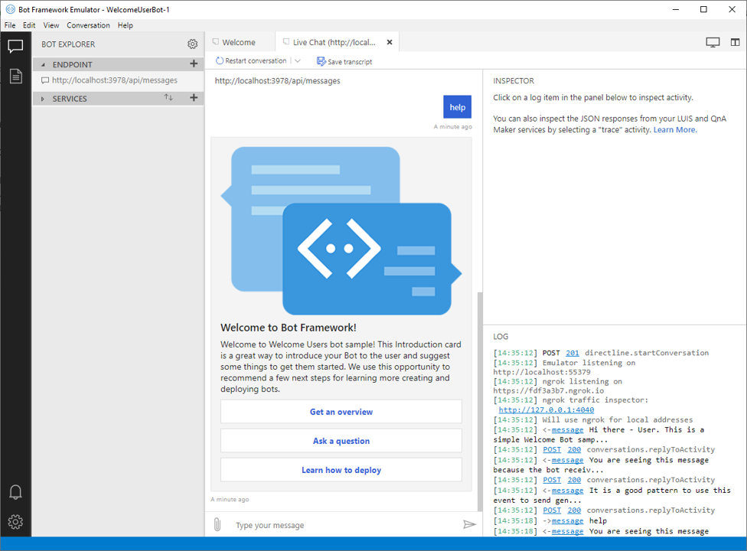Toggle presentation mode monitor icon
Image resolution: width=747 pixels, height=551 pixels.
(713, 43)
